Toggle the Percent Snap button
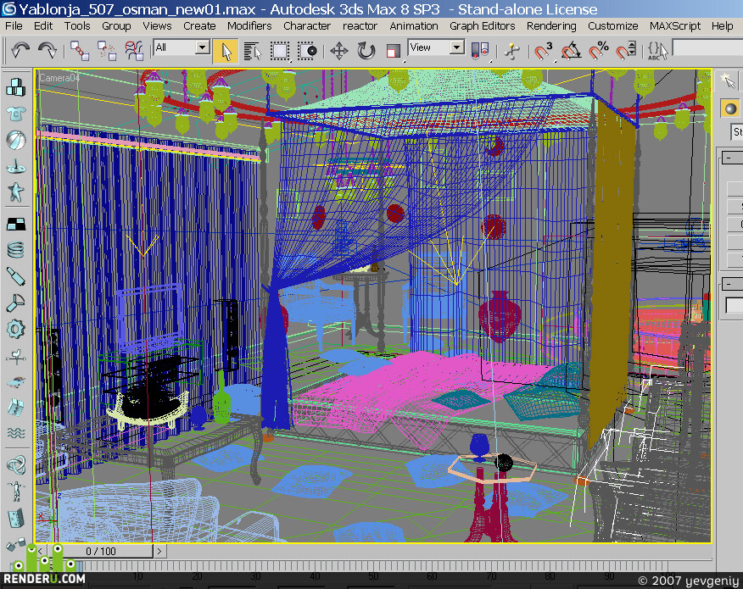This screenshot has width=743, height=589. 598,50
